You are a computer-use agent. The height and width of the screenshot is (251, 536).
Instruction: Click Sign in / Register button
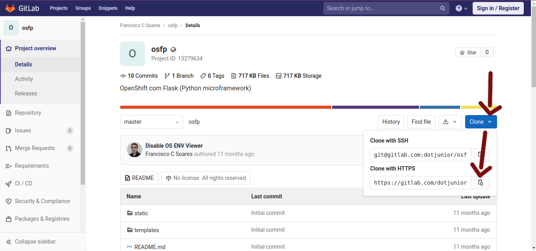498,8
